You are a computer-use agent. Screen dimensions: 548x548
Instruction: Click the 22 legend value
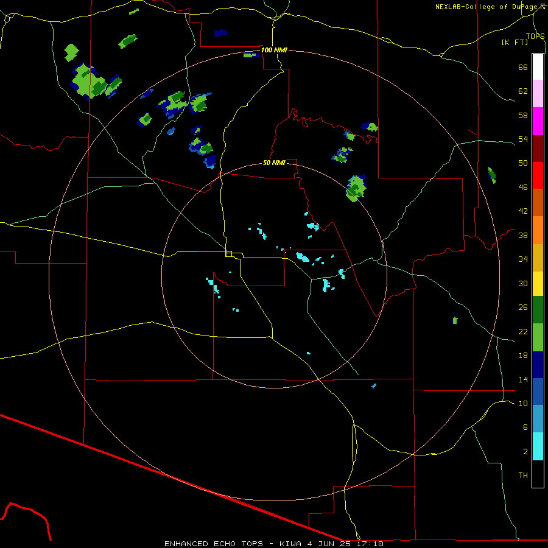tap(523, 331)
